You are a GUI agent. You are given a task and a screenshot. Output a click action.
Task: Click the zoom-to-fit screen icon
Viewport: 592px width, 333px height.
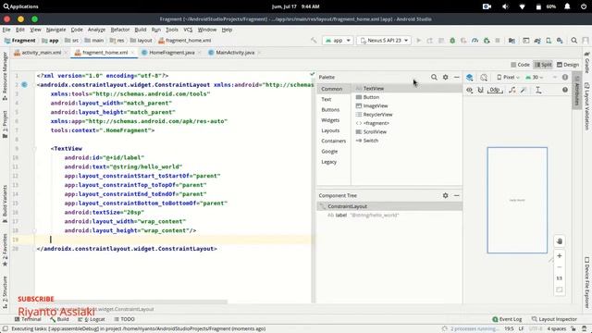tap(560, 290)
